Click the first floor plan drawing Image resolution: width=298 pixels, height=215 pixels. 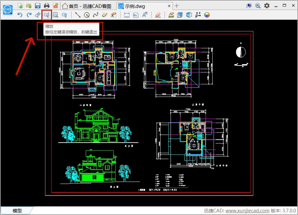[95, 69]
